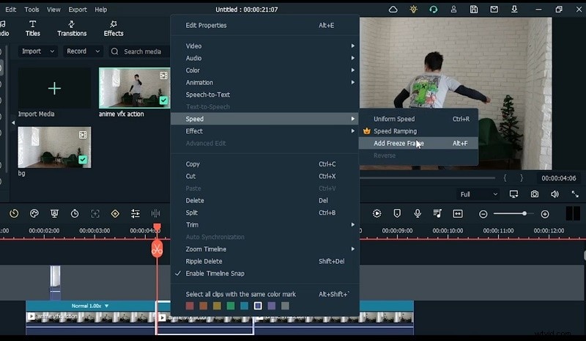Image resolution: width=586 pixels, height=341 pixels.
Task: Select the bg media thumbnail
Action: (54, 147)
